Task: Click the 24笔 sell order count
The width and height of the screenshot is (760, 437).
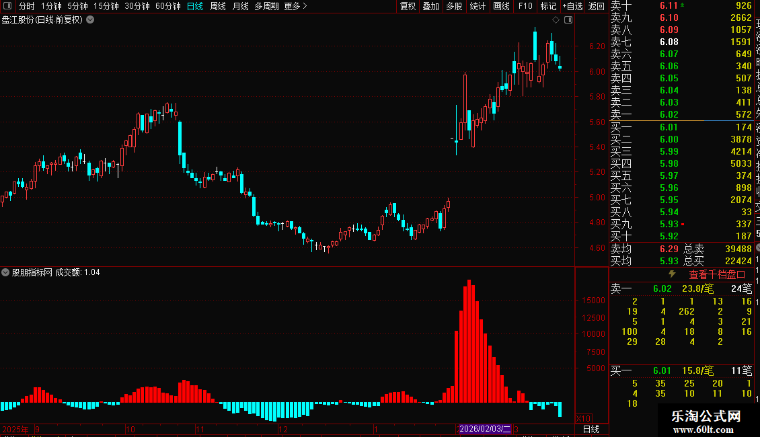Action: point(742,288)
